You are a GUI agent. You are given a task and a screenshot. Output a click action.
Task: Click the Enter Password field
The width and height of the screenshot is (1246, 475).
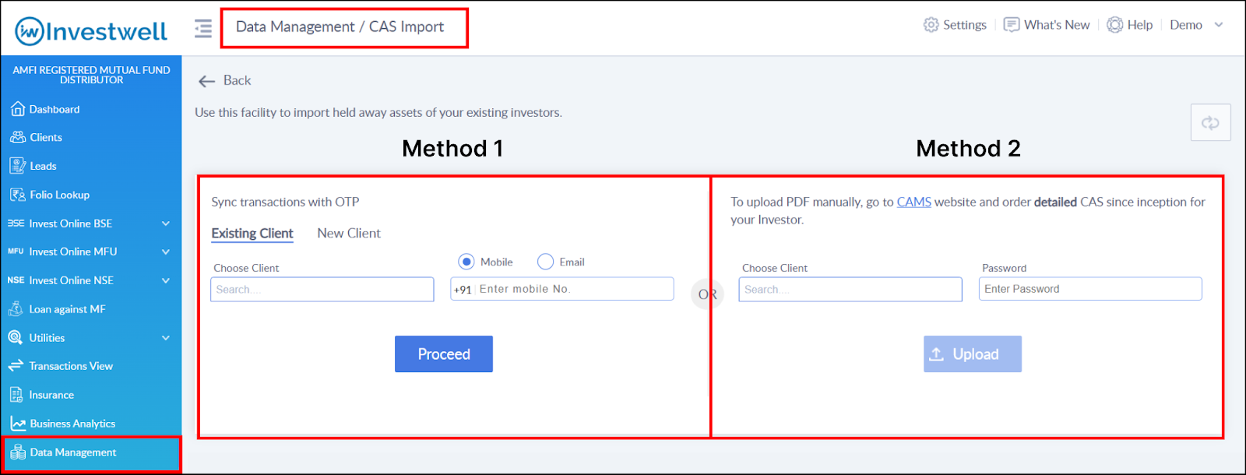tap(1090, 289)
